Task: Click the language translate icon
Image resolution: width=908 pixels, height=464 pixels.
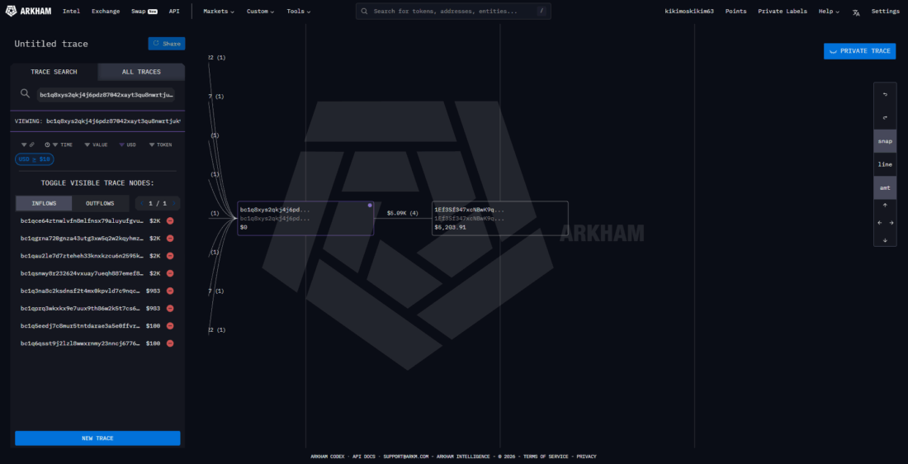Action: coord(856,12)
